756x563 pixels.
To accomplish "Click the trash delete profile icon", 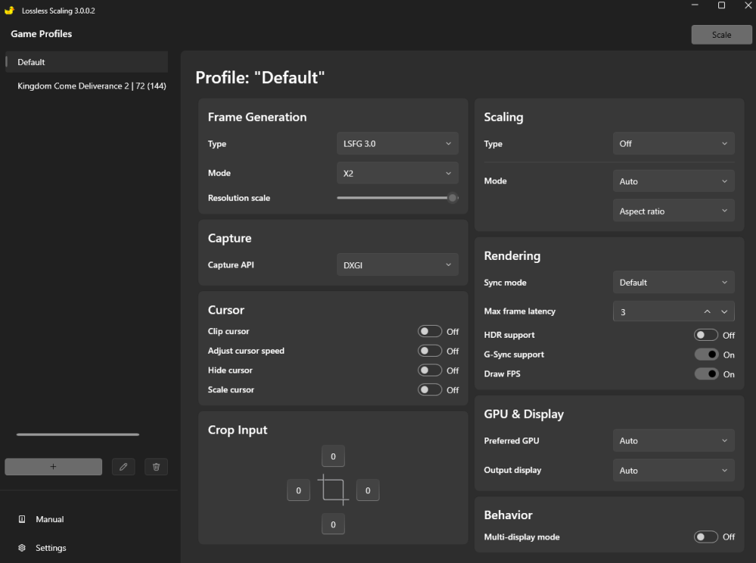I will [x=156, y=466].
